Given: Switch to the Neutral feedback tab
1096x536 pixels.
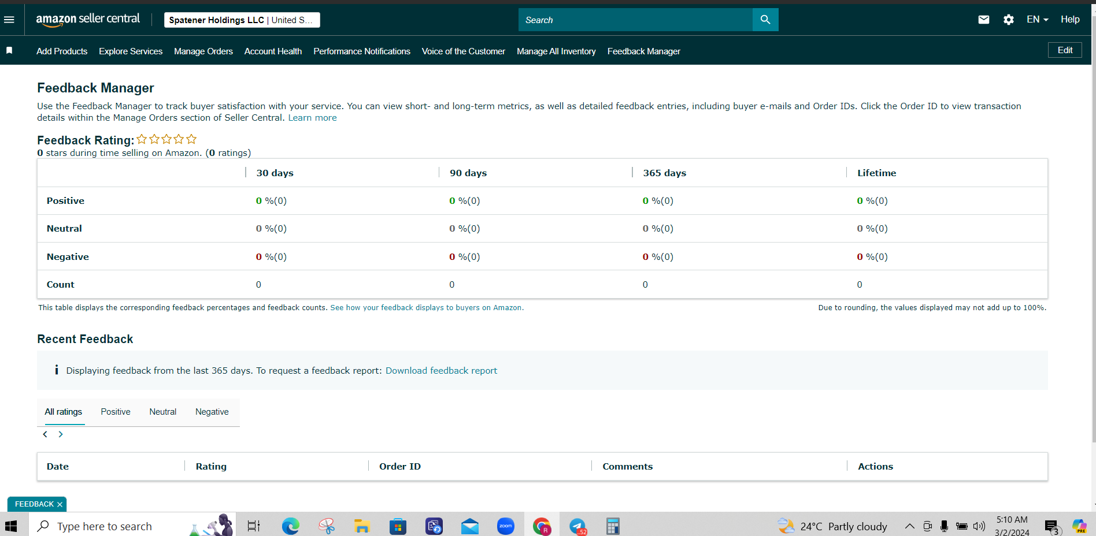Looking at the screenshot, I should point(163,412).
